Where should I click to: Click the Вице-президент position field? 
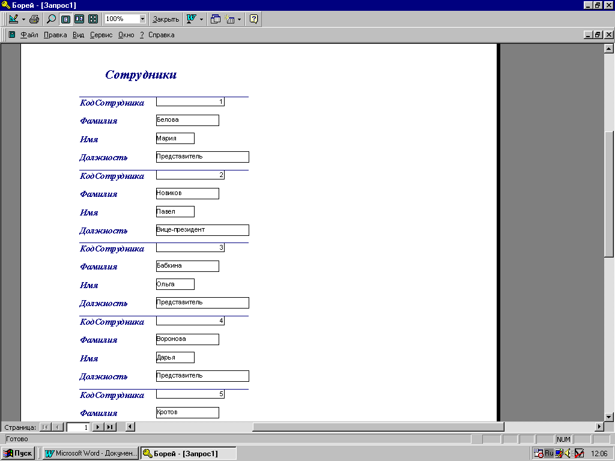tap(202, 230)
